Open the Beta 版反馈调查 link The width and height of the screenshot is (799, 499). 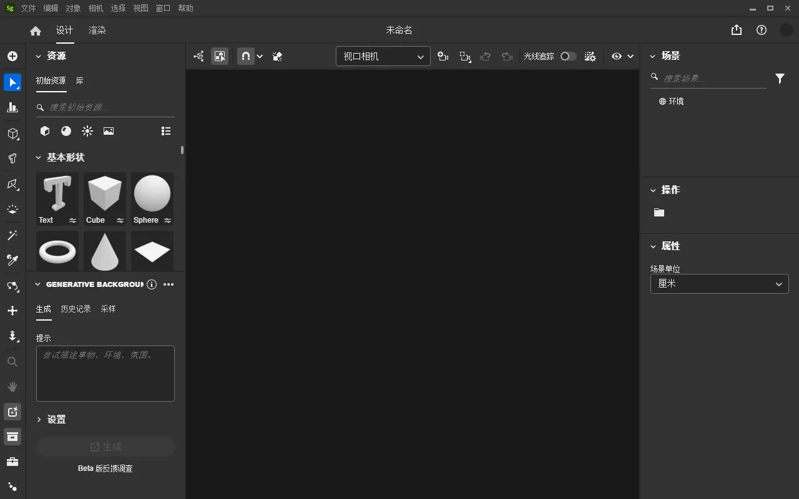pyautogui.click(x=105, y=468)
